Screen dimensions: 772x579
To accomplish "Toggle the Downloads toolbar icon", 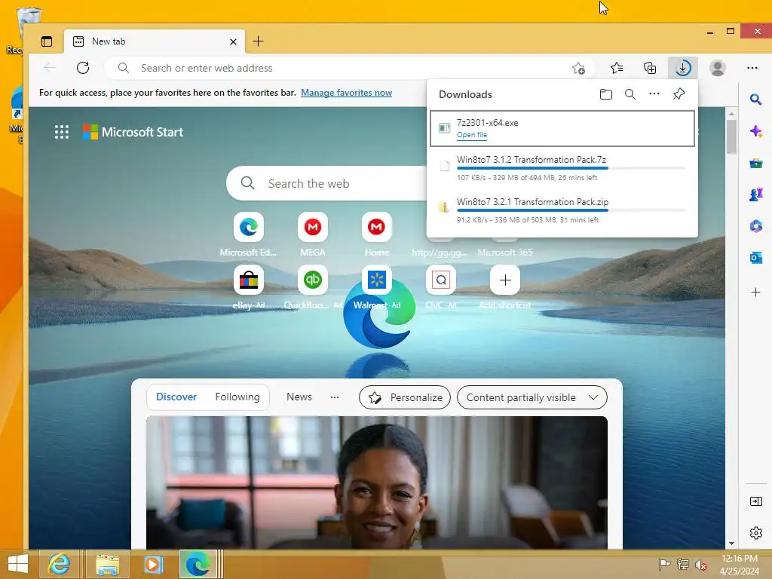I will [x=683, y=68].
